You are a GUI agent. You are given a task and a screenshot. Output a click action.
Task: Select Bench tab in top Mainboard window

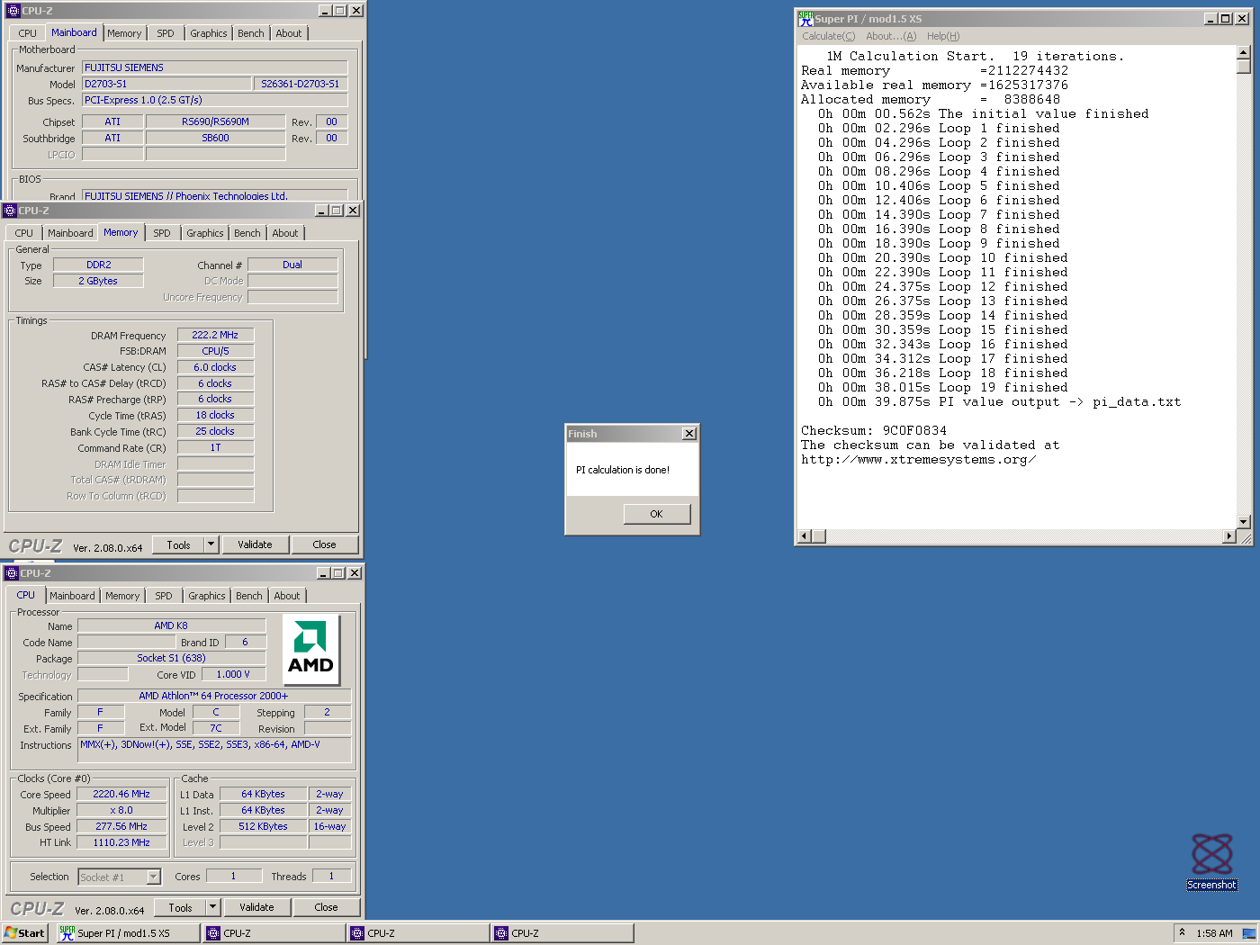[251, 33]
